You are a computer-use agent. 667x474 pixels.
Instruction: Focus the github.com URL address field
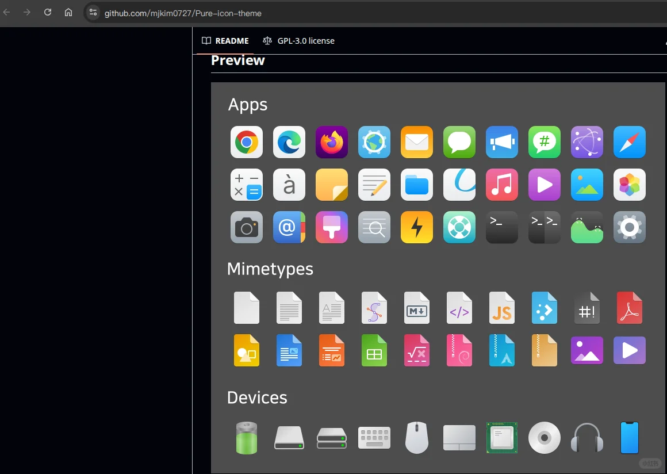183,13
